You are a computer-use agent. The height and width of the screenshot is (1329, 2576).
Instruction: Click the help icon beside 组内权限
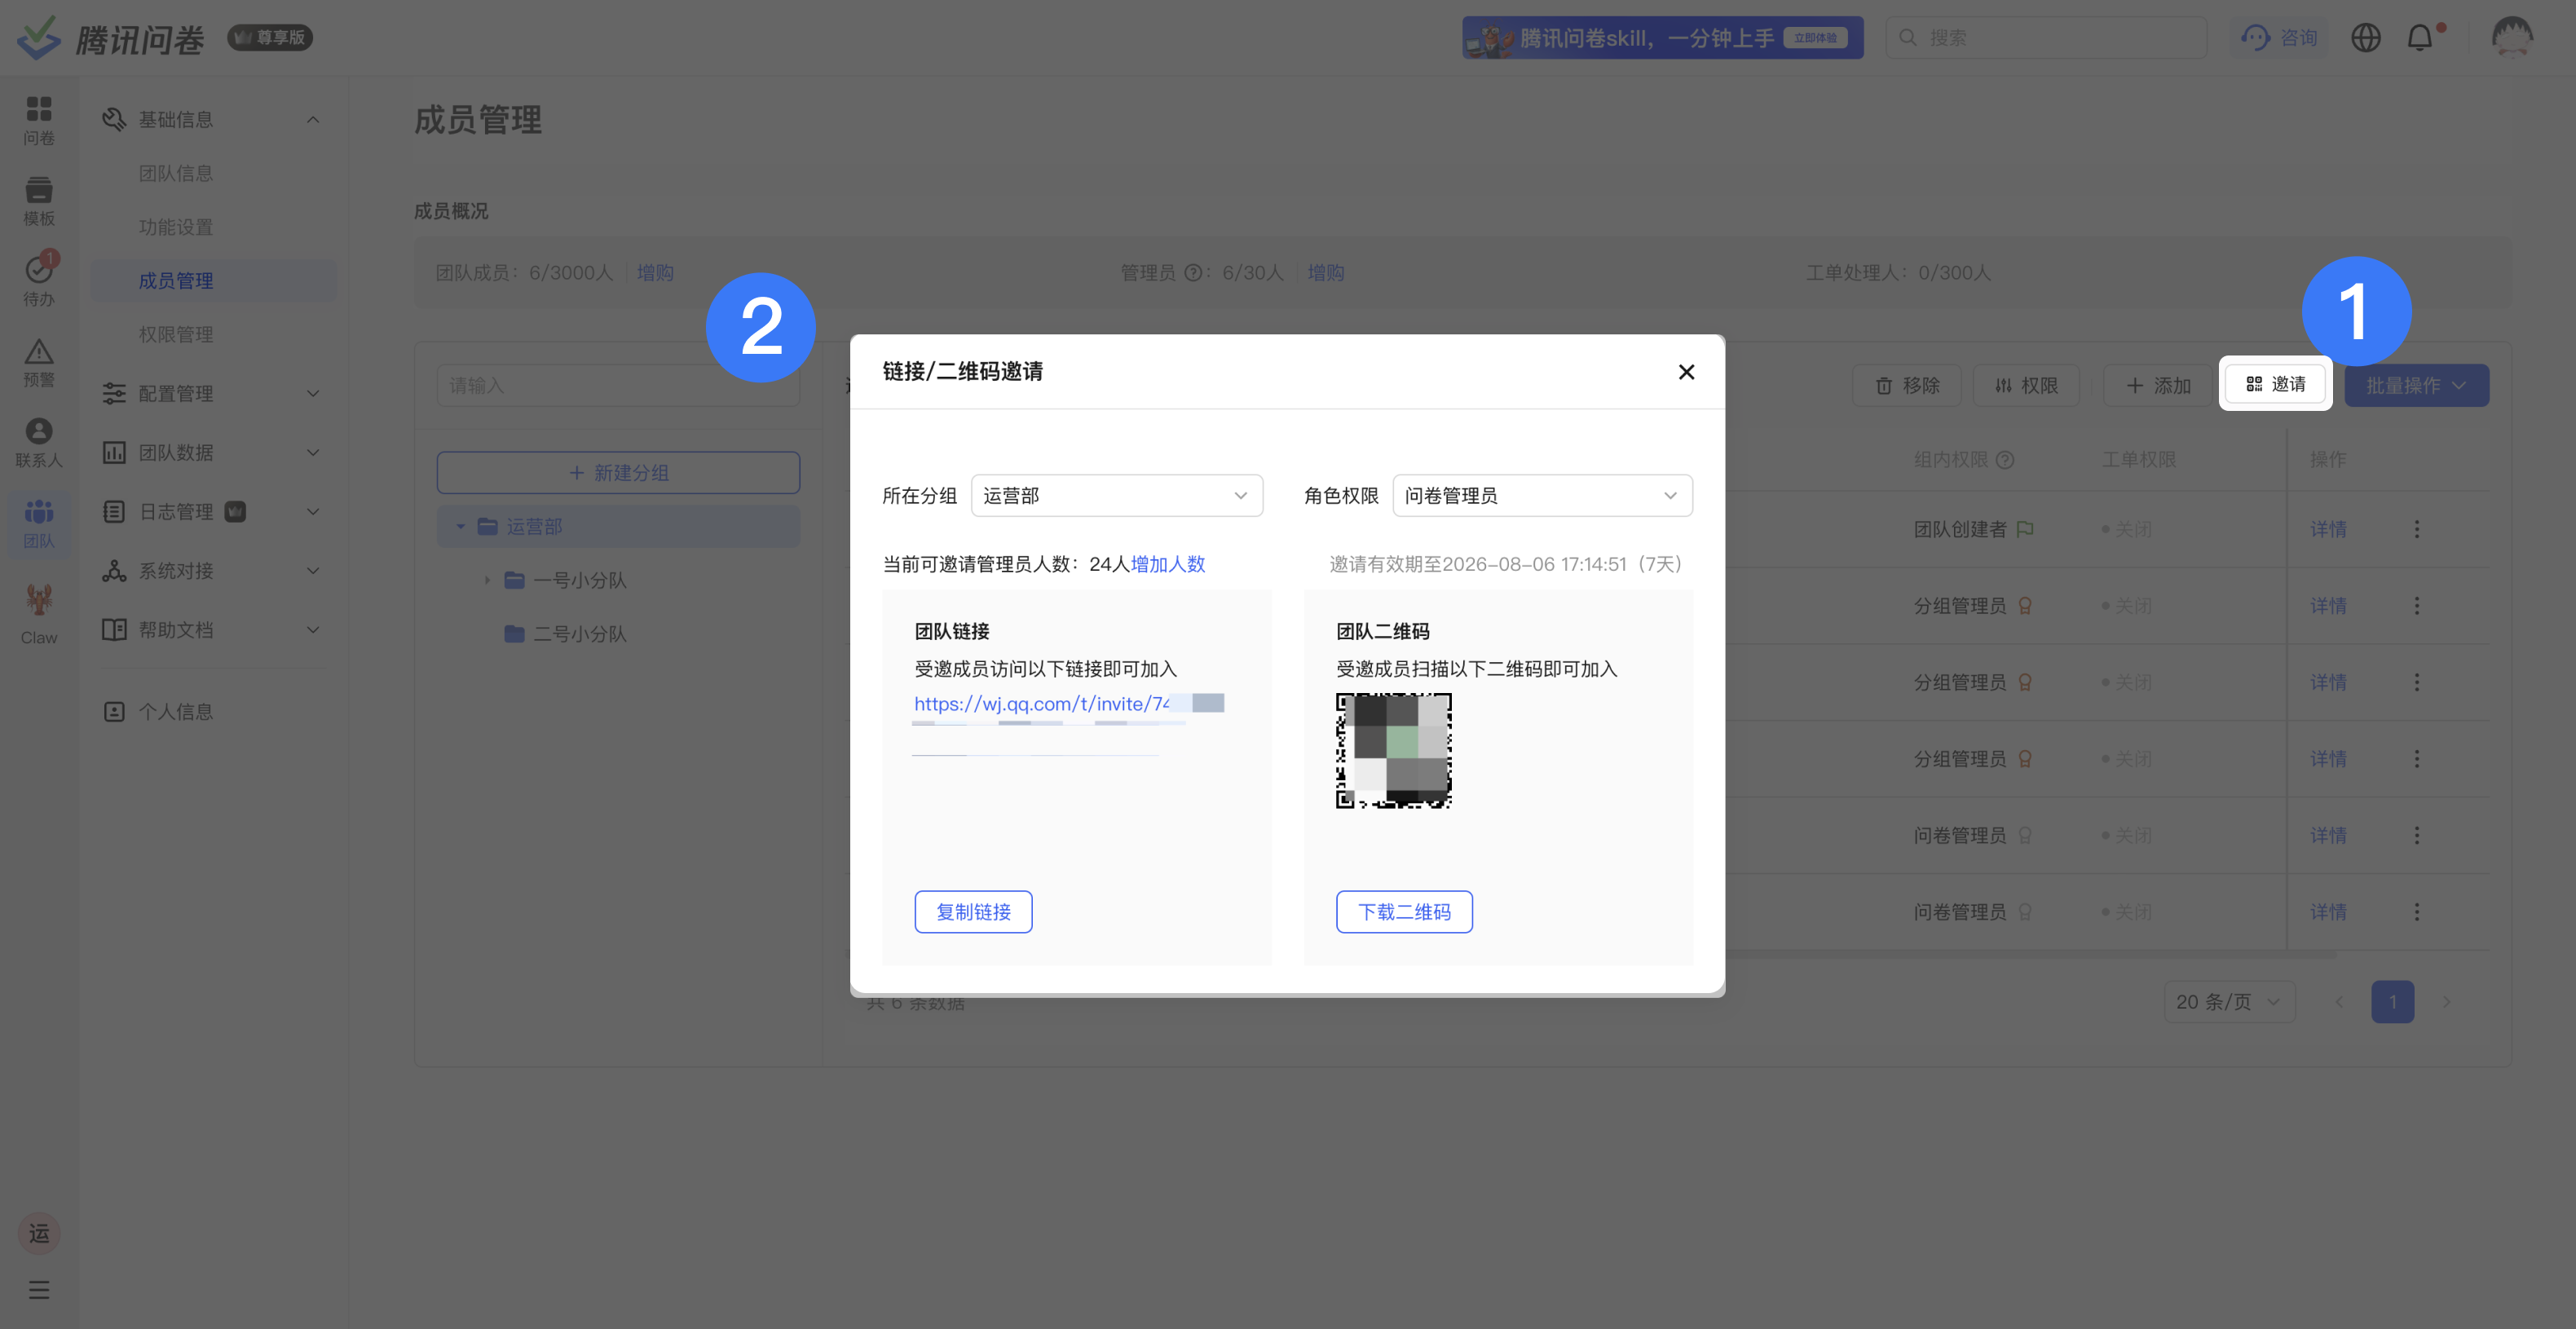coord(2005,460)
